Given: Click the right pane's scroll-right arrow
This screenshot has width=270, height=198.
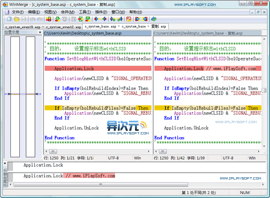Looking at the screenshot, I should [x=259, y=152].
